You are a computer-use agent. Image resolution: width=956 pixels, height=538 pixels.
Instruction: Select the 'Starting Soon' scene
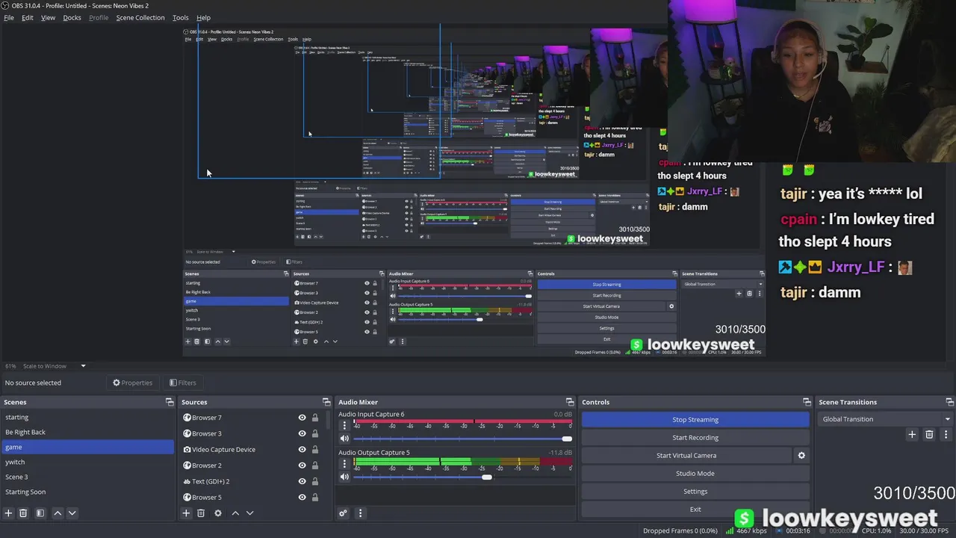tap(88, 492)
